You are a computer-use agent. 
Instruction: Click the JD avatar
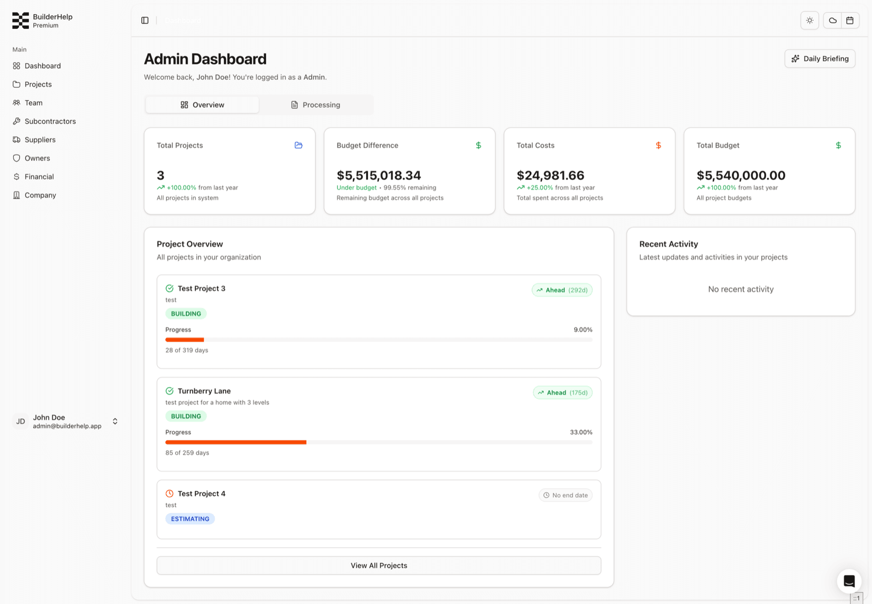click(x=21, y=422)
